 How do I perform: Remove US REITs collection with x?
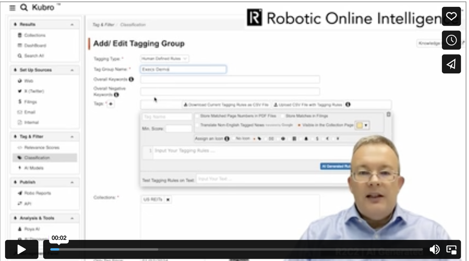click(168, 200)
